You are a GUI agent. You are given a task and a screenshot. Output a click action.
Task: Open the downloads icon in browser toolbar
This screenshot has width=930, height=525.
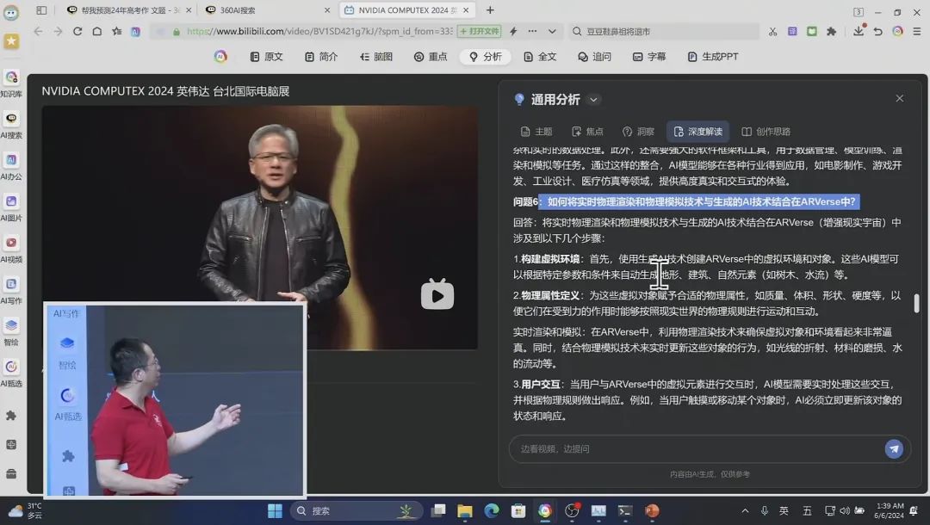pos(859,31)
